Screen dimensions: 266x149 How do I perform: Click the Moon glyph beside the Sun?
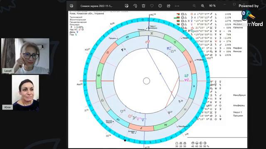click(134, 118)
